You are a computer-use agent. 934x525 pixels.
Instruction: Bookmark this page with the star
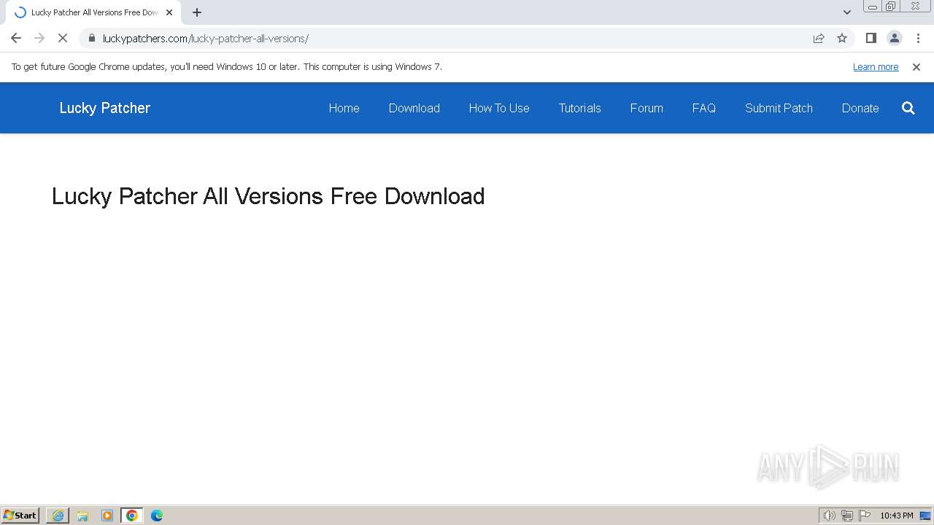point(842,38)
